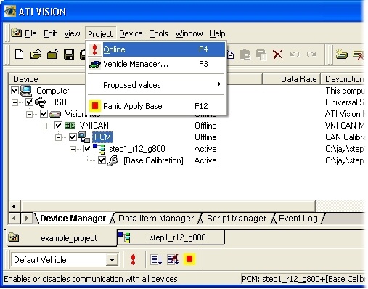Expand the Proposed Values submenu
This screenshot has width=368, height=289.
156,85
